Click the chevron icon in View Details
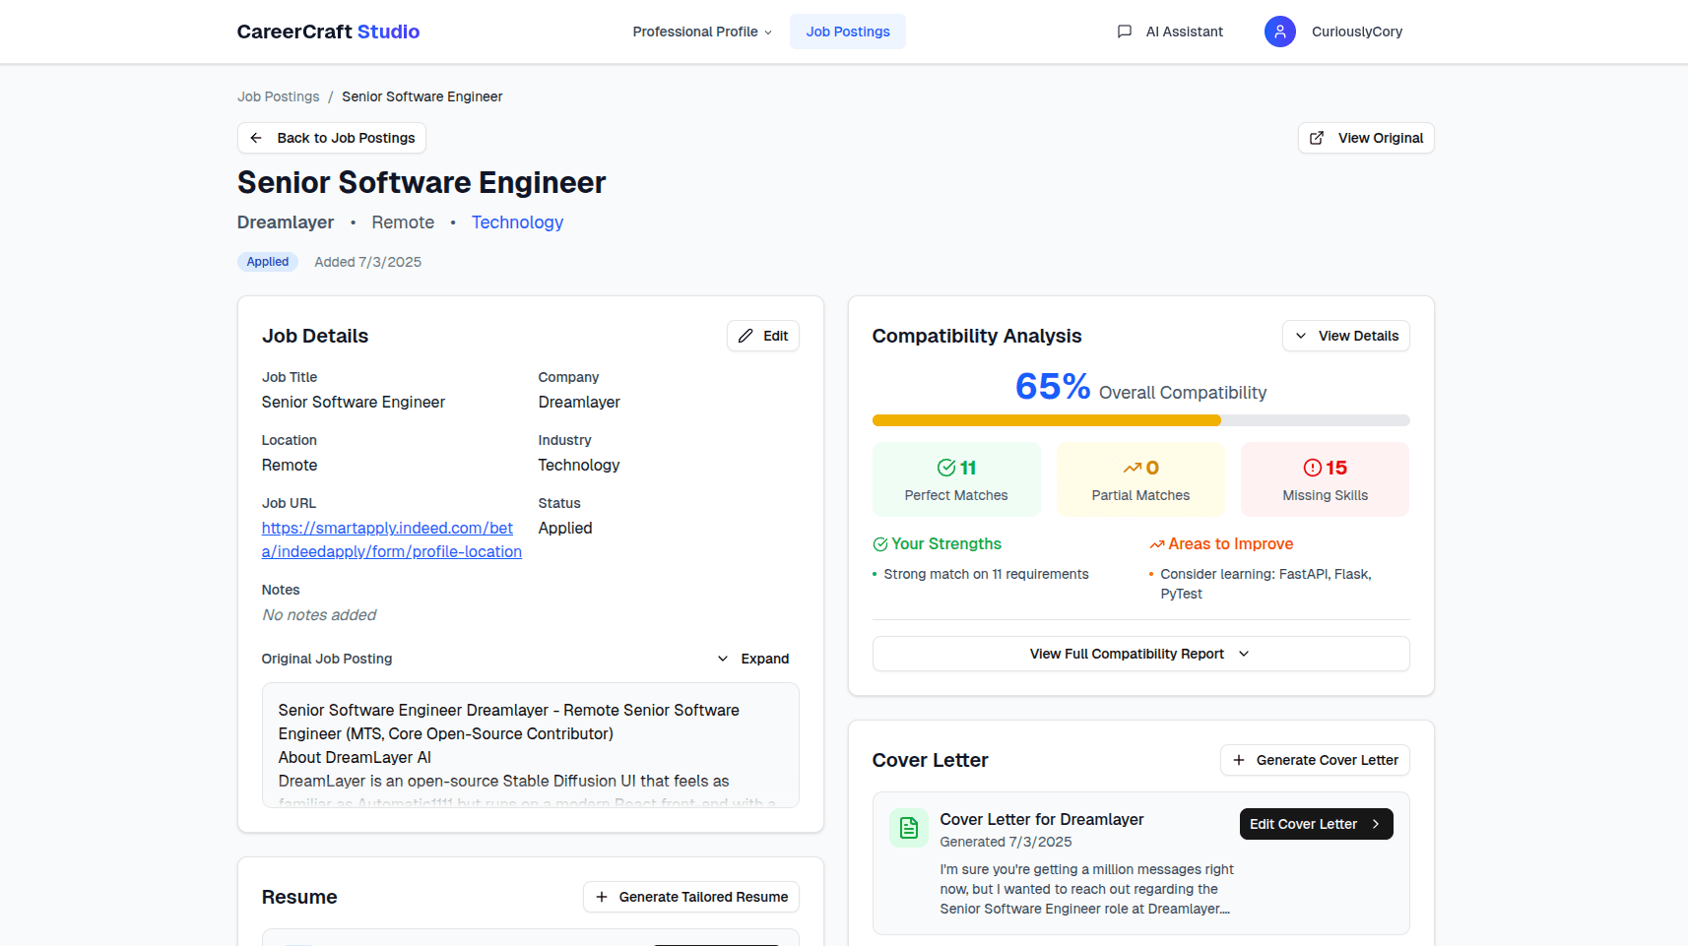The image size is (1688, 946). point(1301,336)
